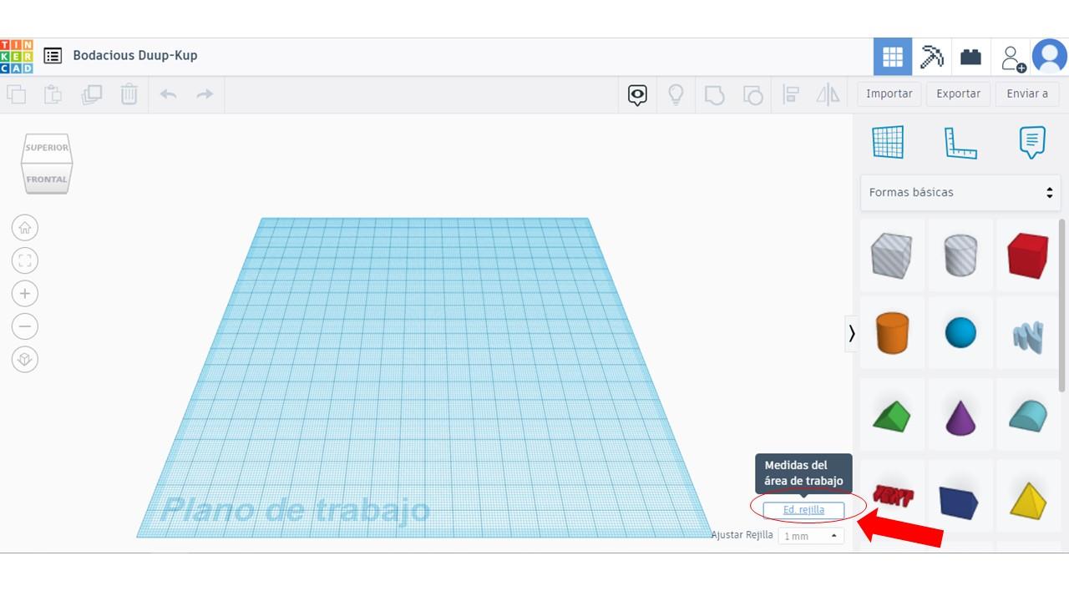Click the FRONTAL face of view cube
The height and width of the screenshot is (601, 1069).
tap(47, 179)
